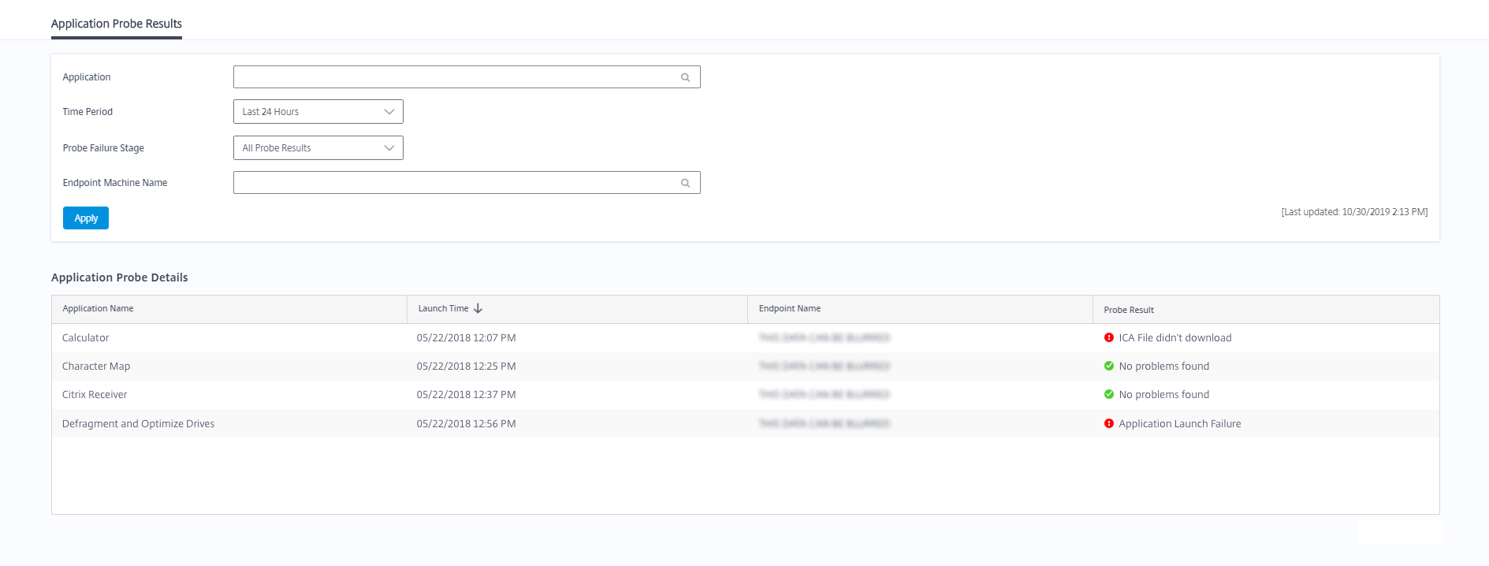Click the search icon in Application field

(685, 77)
